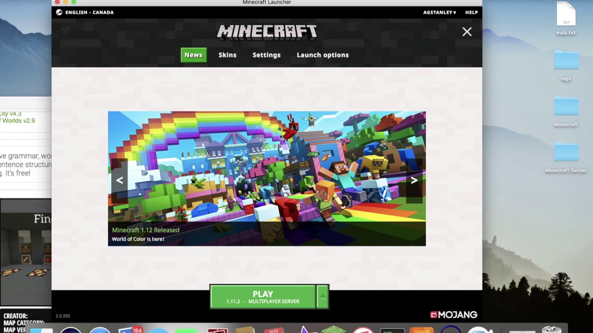The height and width of the screenshot is (333, 593).
Task: Open the AGSTANLEY account dropdown
Action: point(440,12)
